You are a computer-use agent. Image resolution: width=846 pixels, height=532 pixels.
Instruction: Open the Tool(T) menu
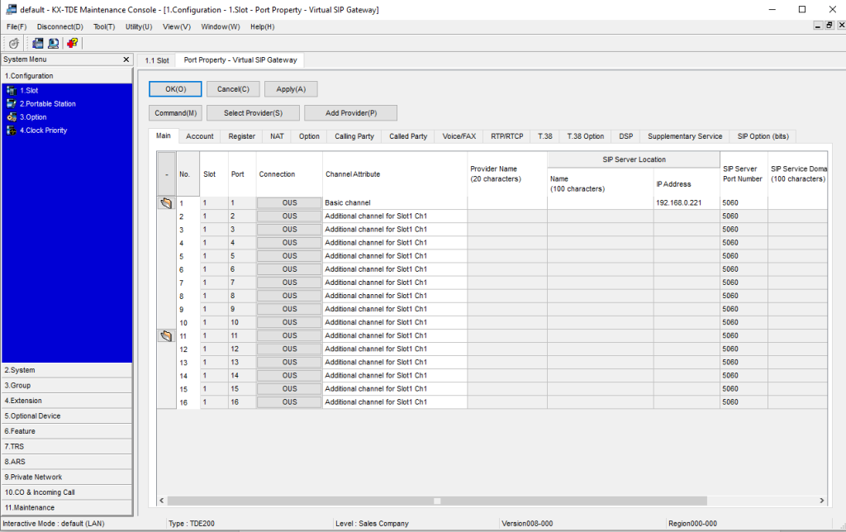104,26
